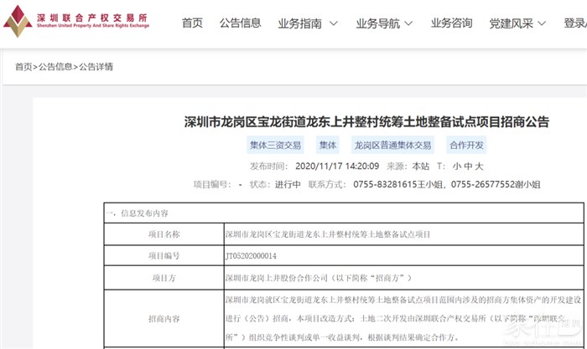Click 公告详情 in the breadcrumb trail
The image size is (587, 349).
tap(96, 66)
